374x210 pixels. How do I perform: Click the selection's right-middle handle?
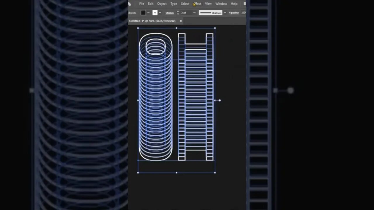coord(215,100)
